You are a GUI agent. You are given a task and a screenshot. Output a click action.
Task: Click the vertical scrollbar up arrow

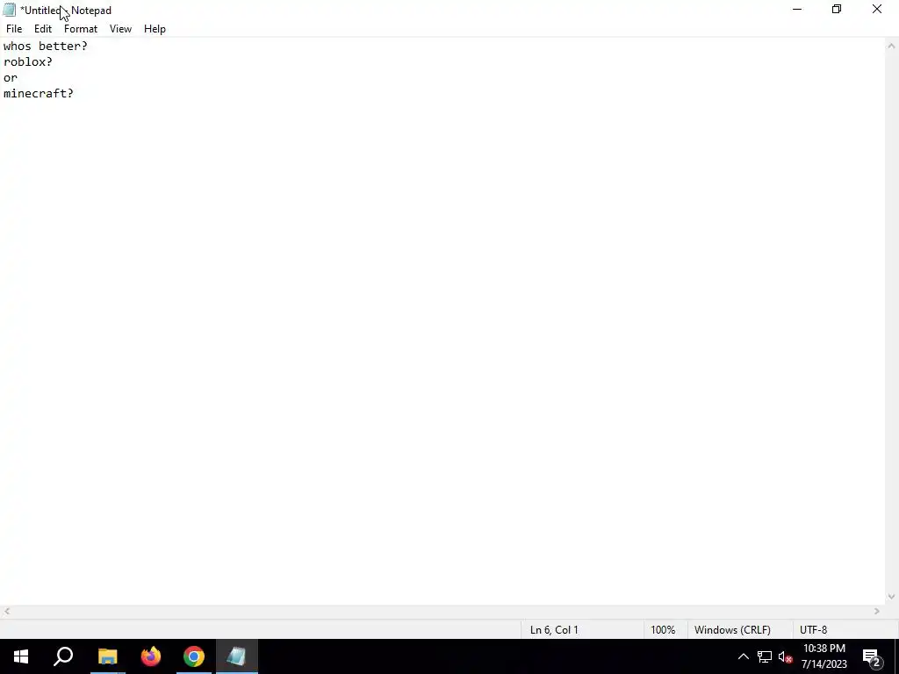[892, 46]
